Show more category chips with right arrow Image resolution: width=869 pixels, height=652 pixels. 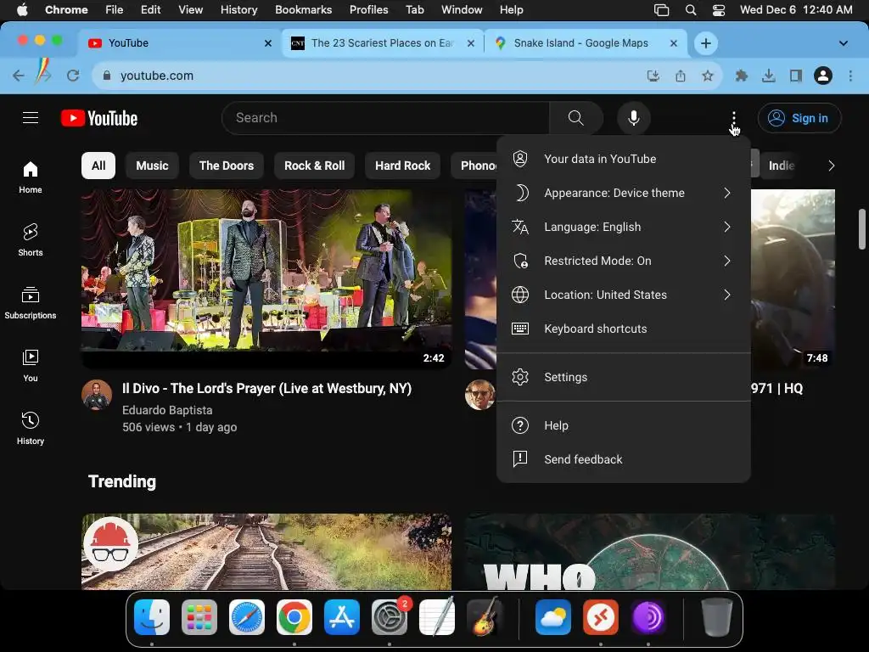[831, 166]
